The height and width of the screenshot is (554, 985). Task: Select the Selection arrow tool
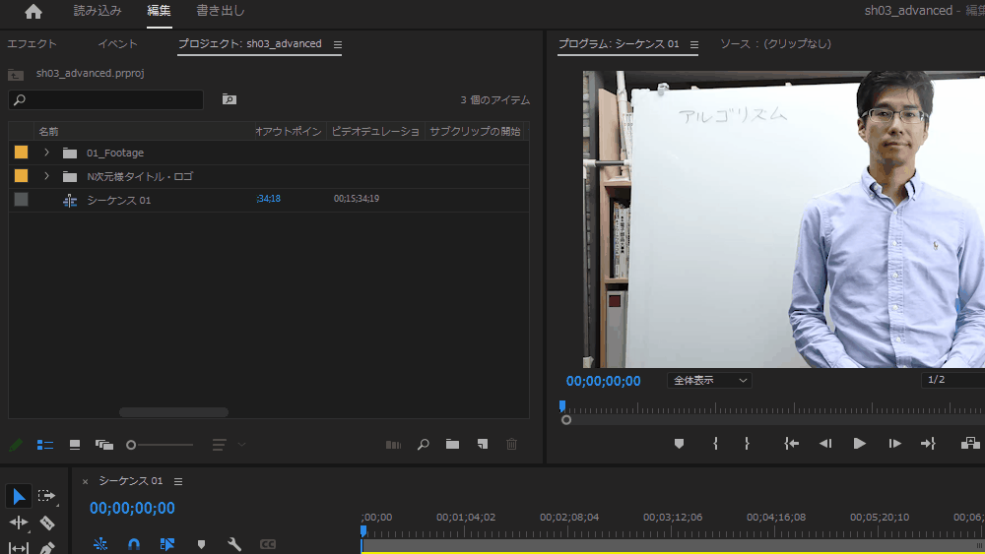pyautogui.click(x=18, y=496)
